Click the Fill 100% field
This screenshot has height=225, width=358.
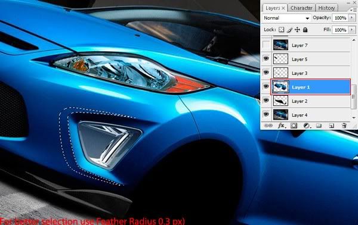[341, 30]
